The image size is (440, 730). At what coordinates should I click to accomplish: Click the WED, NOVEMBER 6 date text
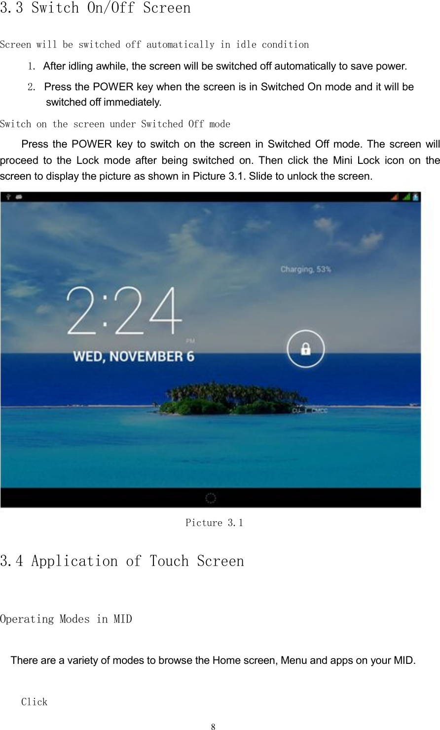click(x=134, y=356)
